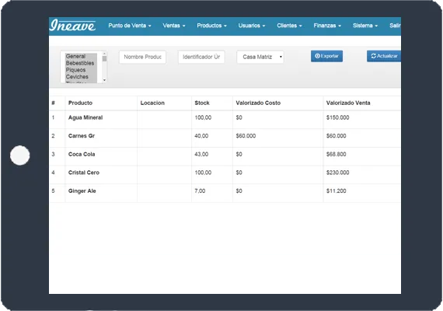Open the Sistema menu
Image resolution: width=443 pixels, height=311 pixels.
point(365,26)
